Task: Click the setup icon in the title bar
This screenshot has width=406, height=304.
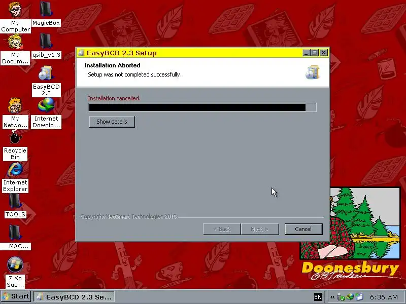Action: tap(82, 53)
